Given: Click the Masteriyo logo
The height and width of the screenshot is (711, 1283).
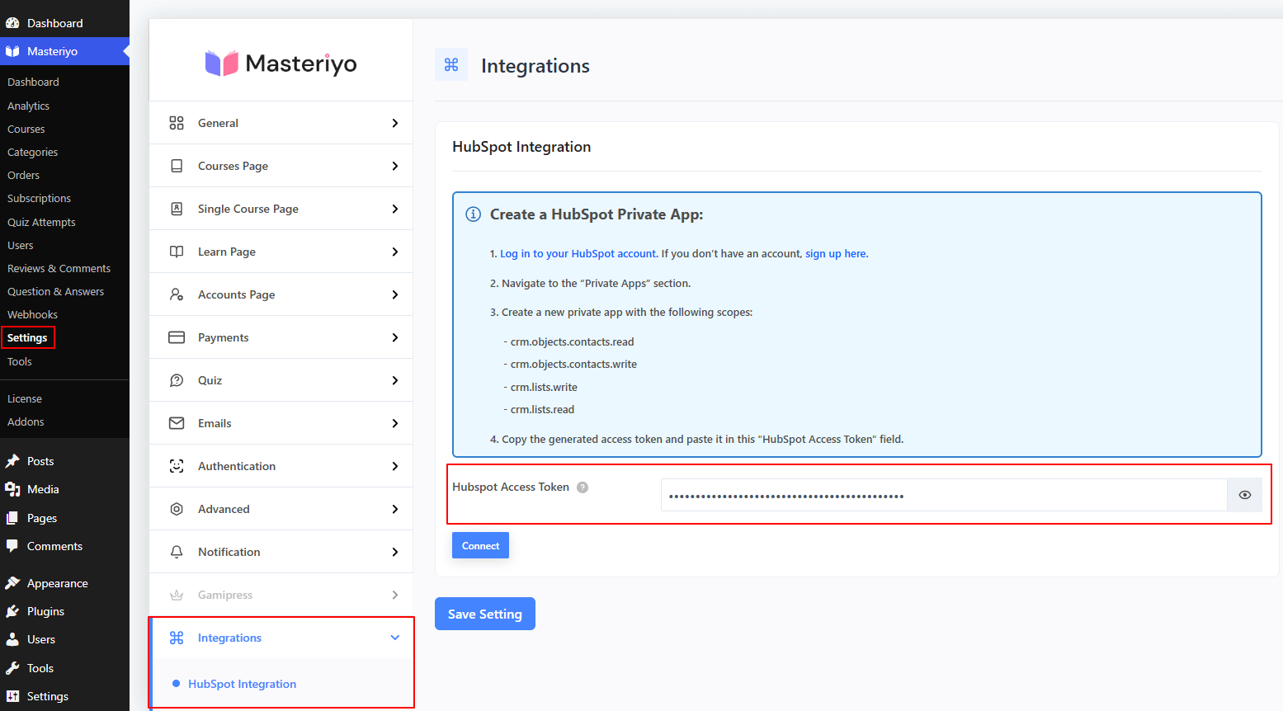Looking at the screenshot, I should point(281,64).
